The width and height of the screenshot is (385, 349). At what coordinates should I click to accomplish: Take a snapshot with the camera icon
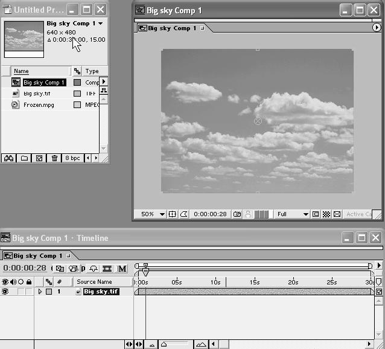[237, 214]
